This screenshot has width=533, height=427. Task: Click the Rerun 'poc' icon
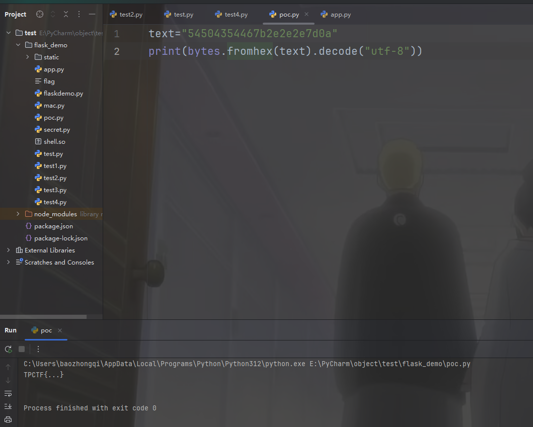pos(9,349)
